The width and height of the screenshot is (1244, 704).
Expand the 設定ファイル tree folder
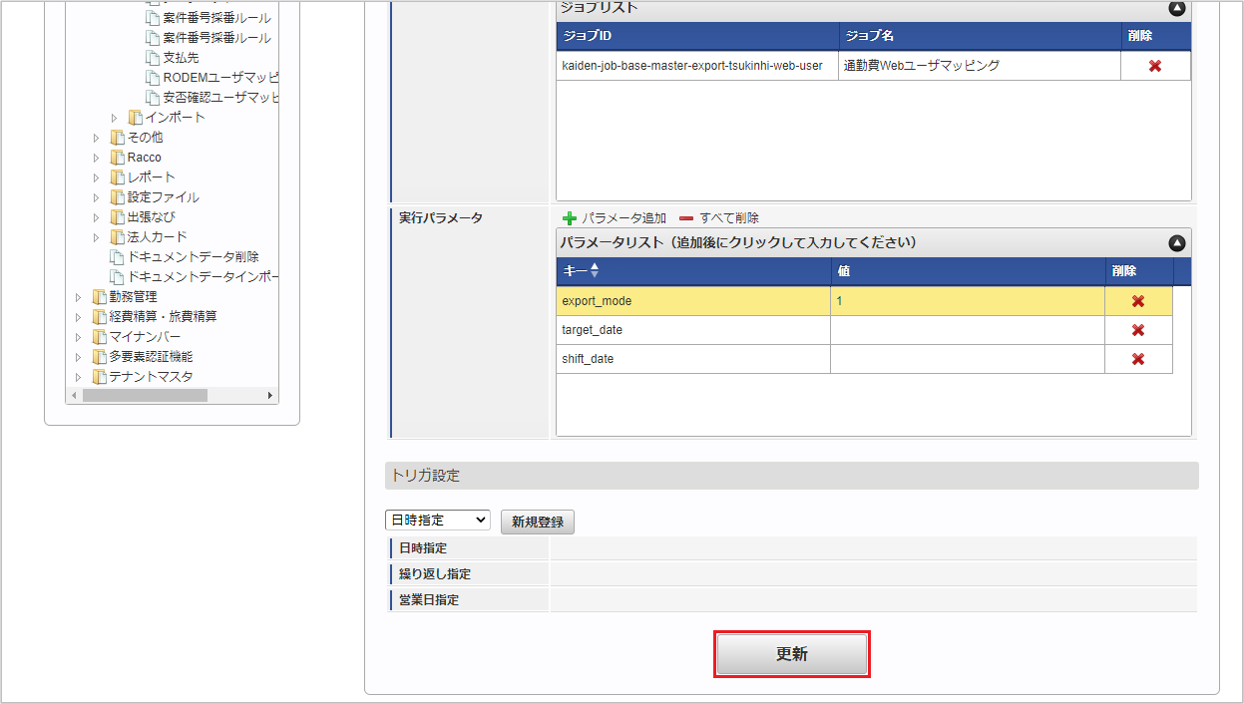(x=97, y=197)
